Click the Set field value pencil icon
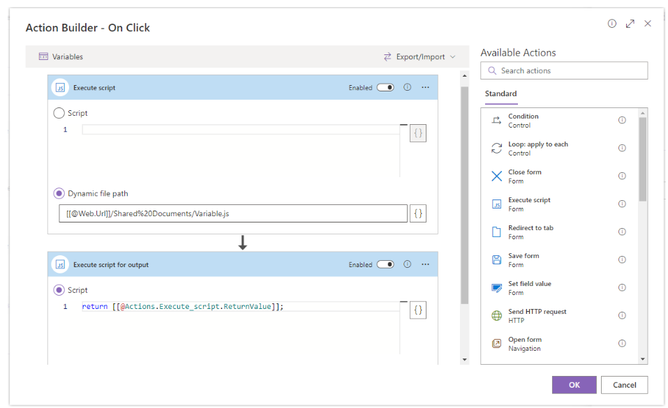The height and width of the screenshot is (408, 668). pyautogui.click(x=496, y=288)
